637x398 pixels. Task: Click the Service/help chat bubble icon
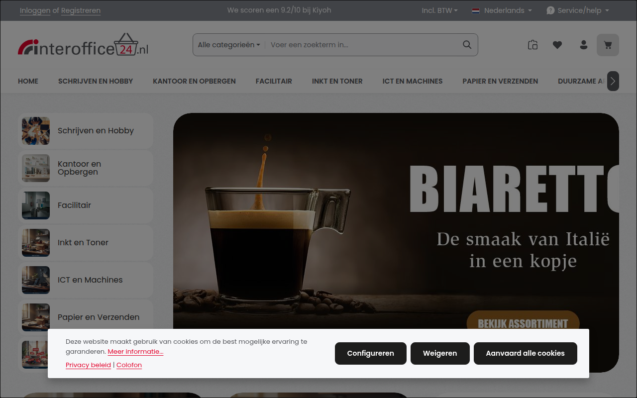(550, 10)
